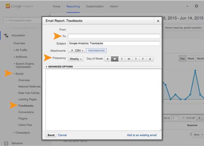Go to previous page of results

pos(199,118)
